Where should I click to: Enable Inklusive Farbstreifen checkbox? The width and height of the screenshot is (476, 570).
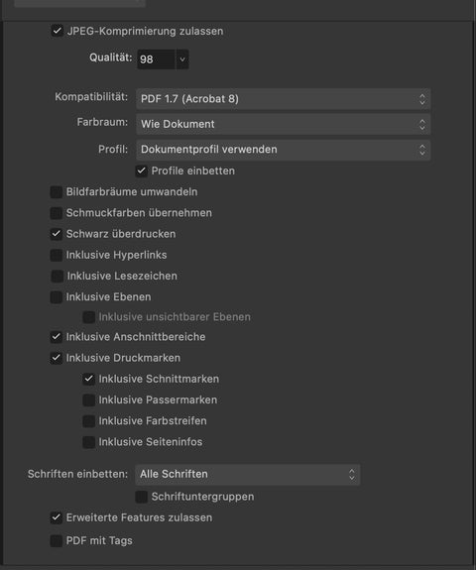point(88,421)
